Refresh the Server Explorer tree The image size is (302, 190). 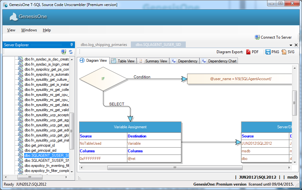pos(71,52)
